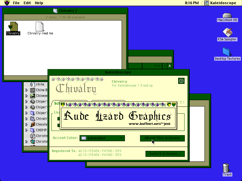
Task: Click the CHOMP row's folder icon
Action: coord(32,130)
